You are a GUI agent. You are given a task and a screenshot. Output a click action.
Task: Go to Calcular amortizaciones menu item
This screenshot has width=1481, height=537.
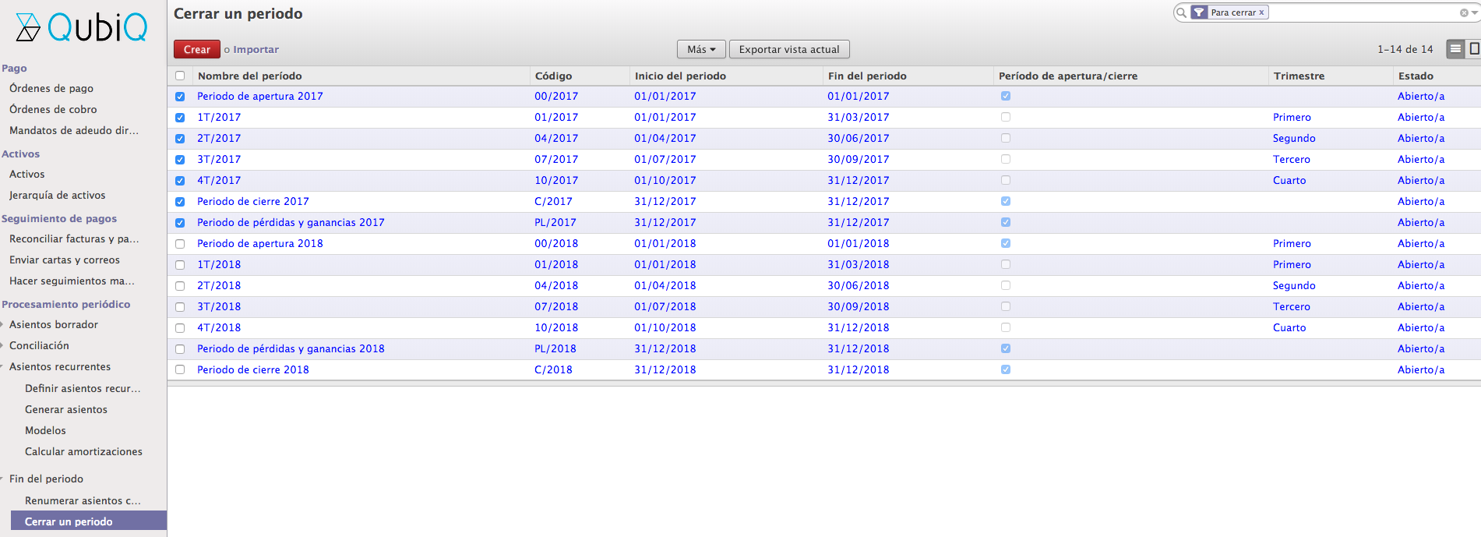pyautogui.click(x=83, y=451)
